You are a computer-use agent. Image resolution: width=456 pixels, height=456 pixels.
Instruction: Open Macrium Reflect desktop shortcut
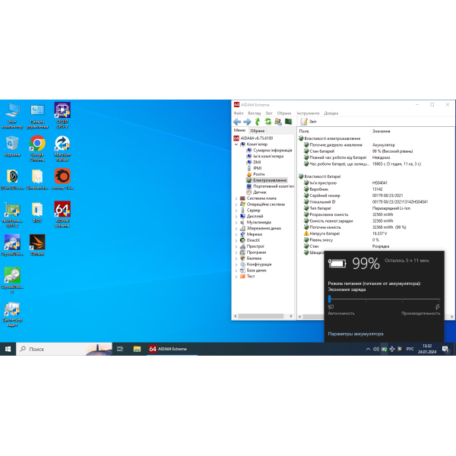tap(62, 149)
